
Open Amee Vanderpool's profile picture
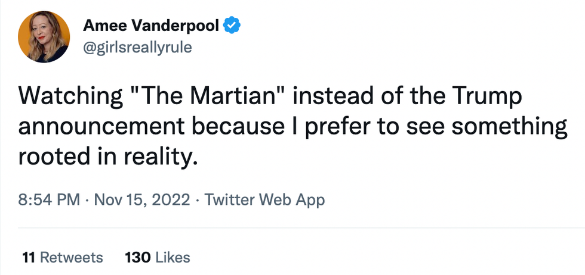click(x=42, y=36)
